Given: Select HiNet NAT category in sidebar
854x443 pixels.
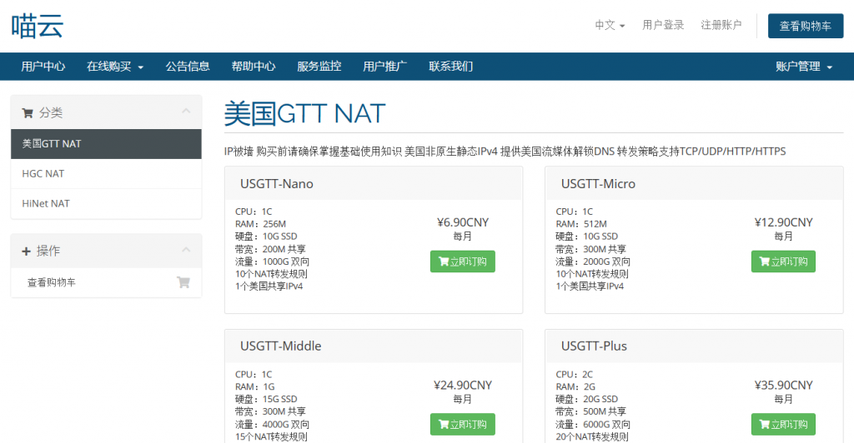Looking at the screenshot, I should 46,203.
